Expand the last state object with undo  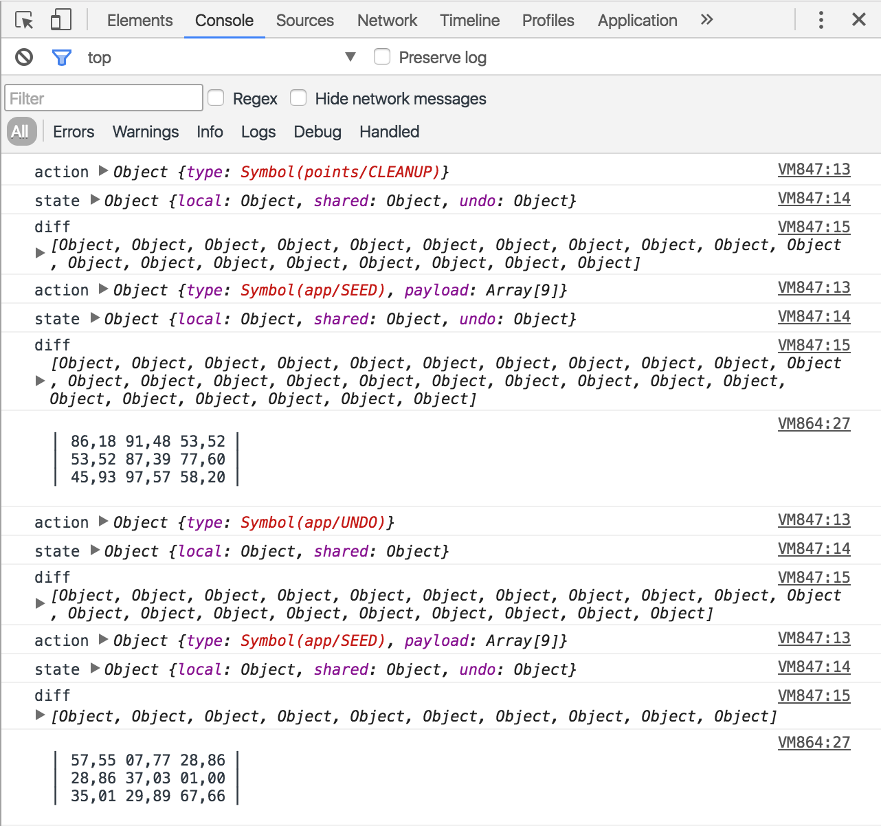(96, 668)
